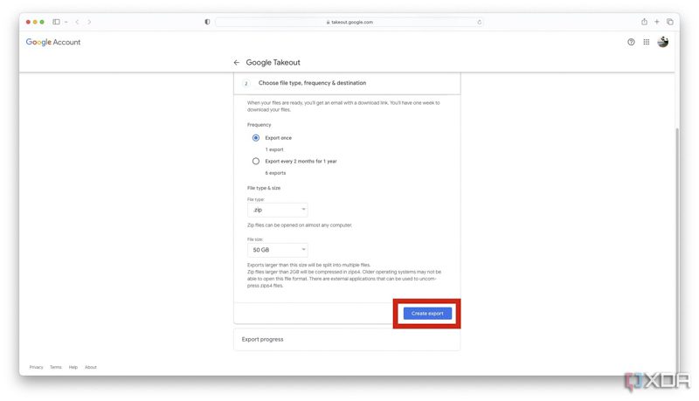This screenshot has height=401, width=699.
Task: Open the 50 GB file size dropdown
Action: point(277,250)
